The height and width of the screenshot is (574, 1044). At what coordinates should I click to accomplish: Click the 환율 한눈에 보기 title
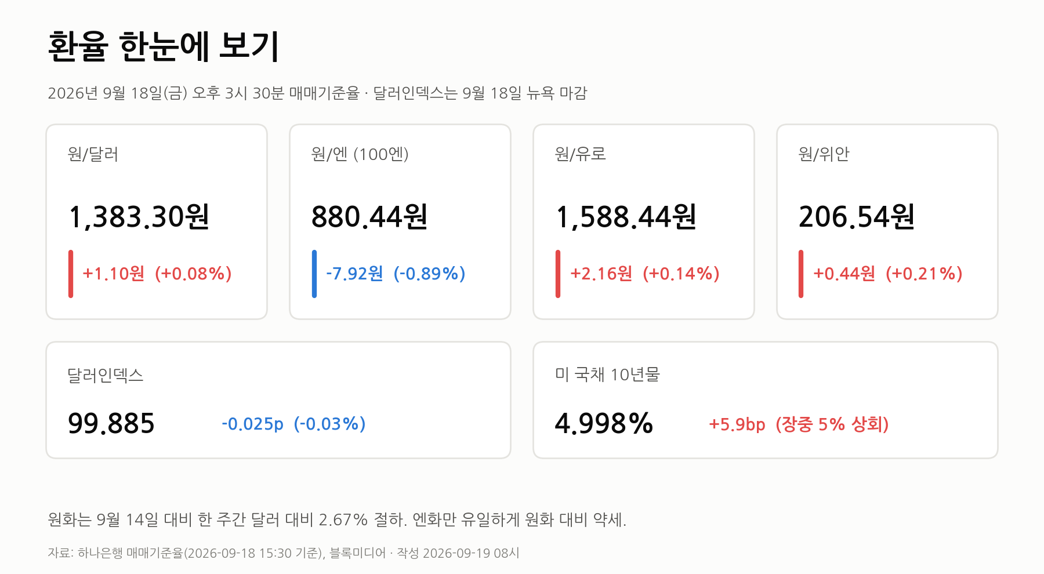click(x=164, y=46)
